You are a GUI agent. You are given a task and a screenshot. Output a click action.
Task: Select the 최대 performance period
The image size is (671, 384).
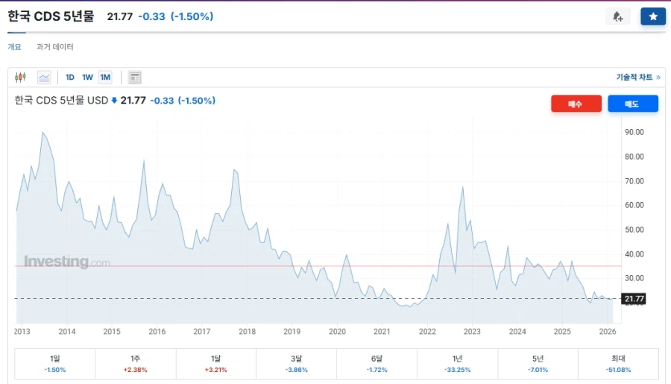(618, 363)
